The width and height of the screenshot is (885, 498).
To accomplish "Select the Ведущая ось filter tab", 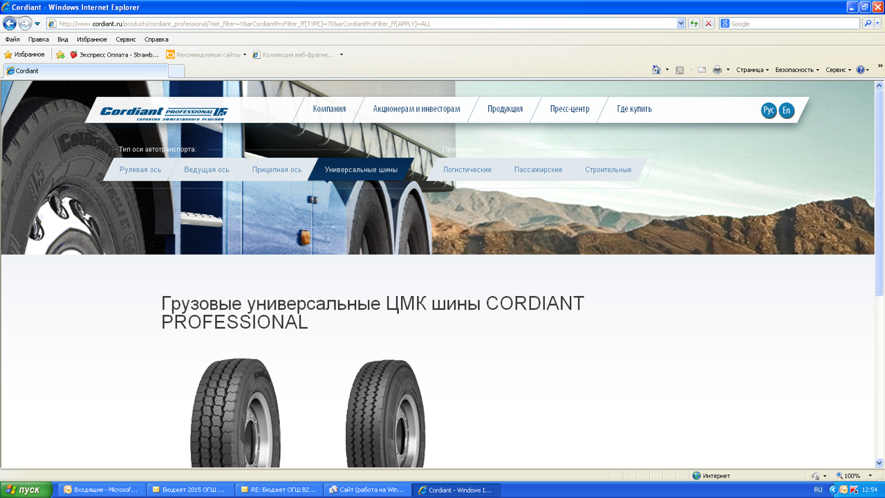I will pyautogui.click(x=207, y=169).
